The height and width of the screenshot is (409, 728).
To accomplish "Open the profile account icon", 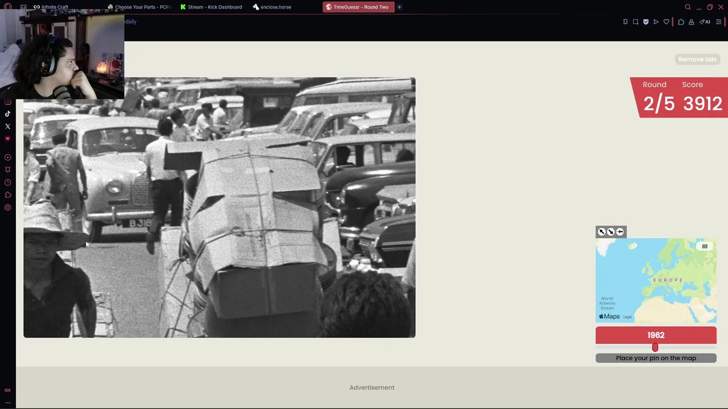I will (691, 22).
